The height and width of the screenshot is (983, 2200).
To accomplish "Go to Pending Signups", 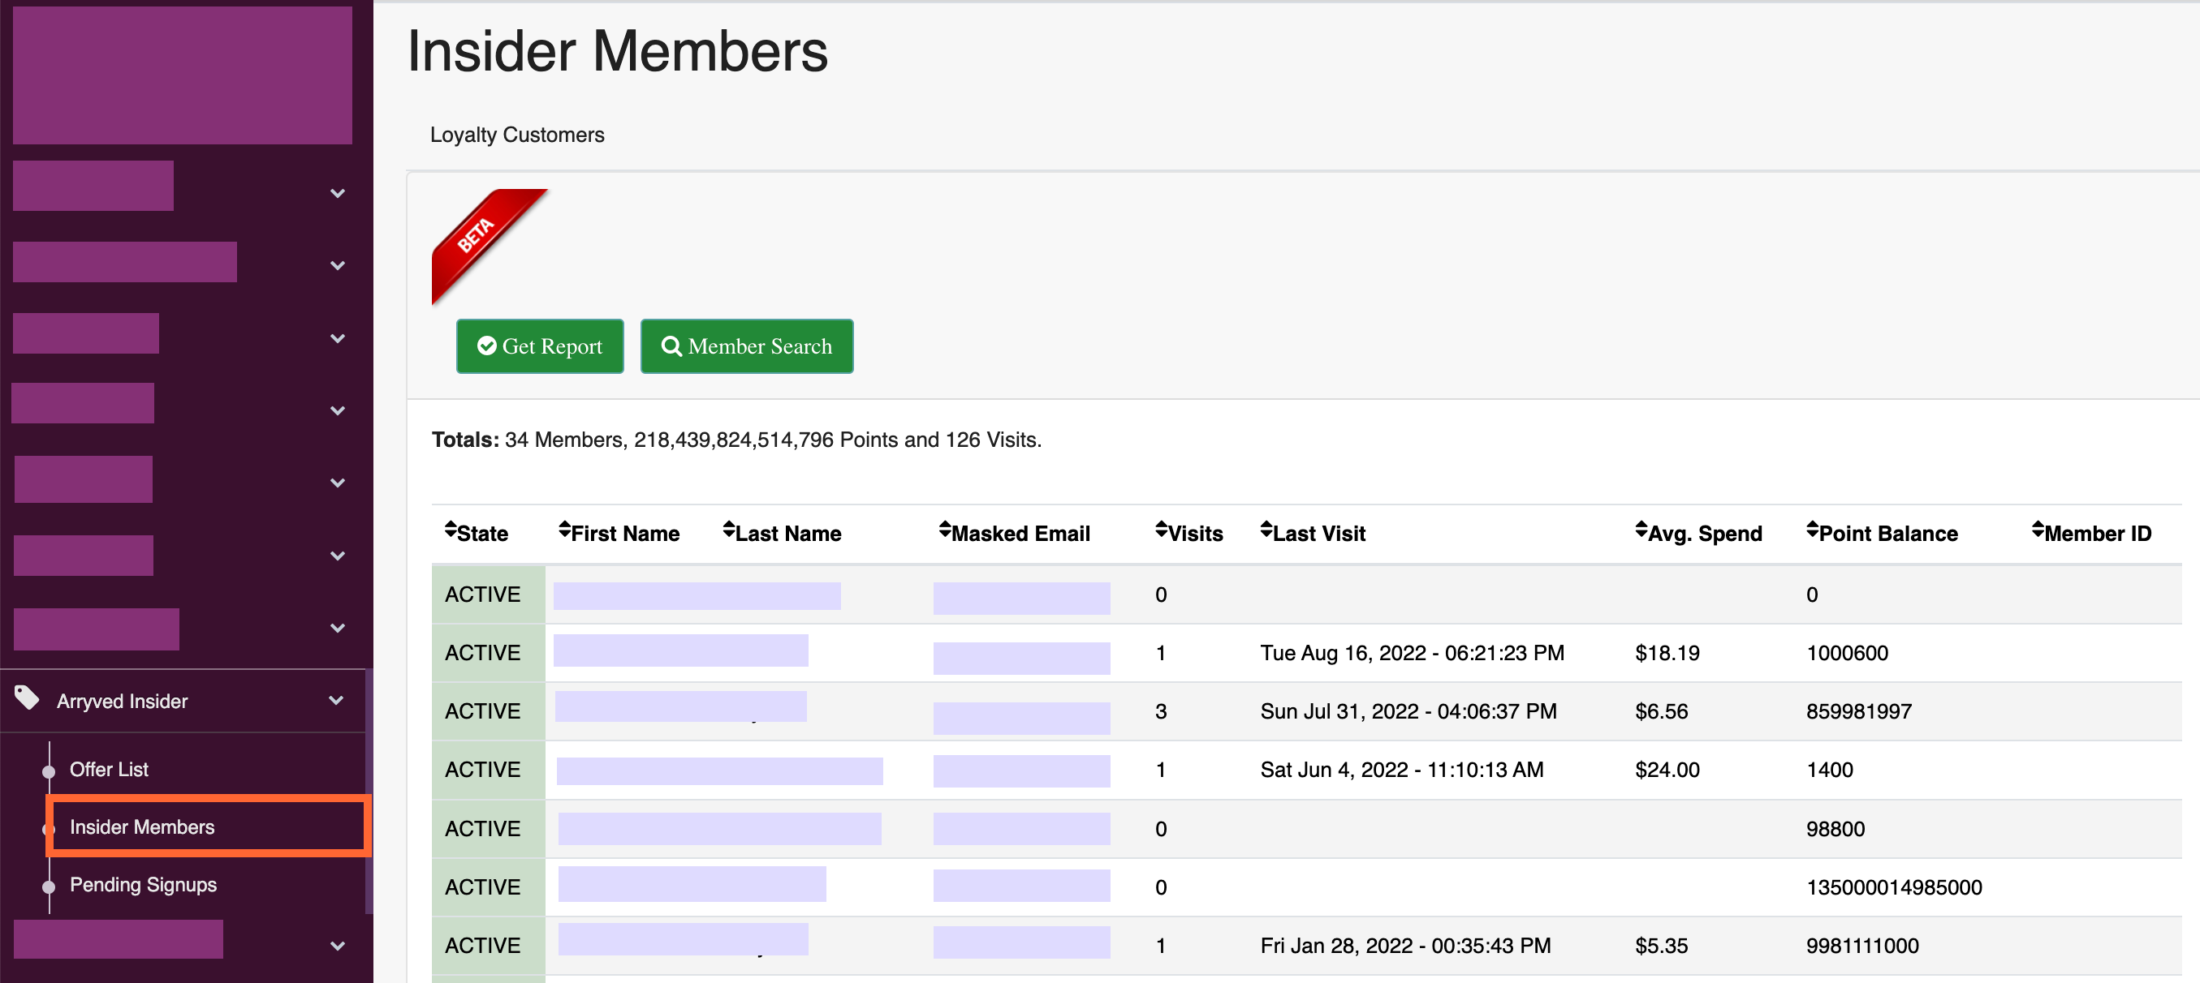I will [x=143, y=884].
